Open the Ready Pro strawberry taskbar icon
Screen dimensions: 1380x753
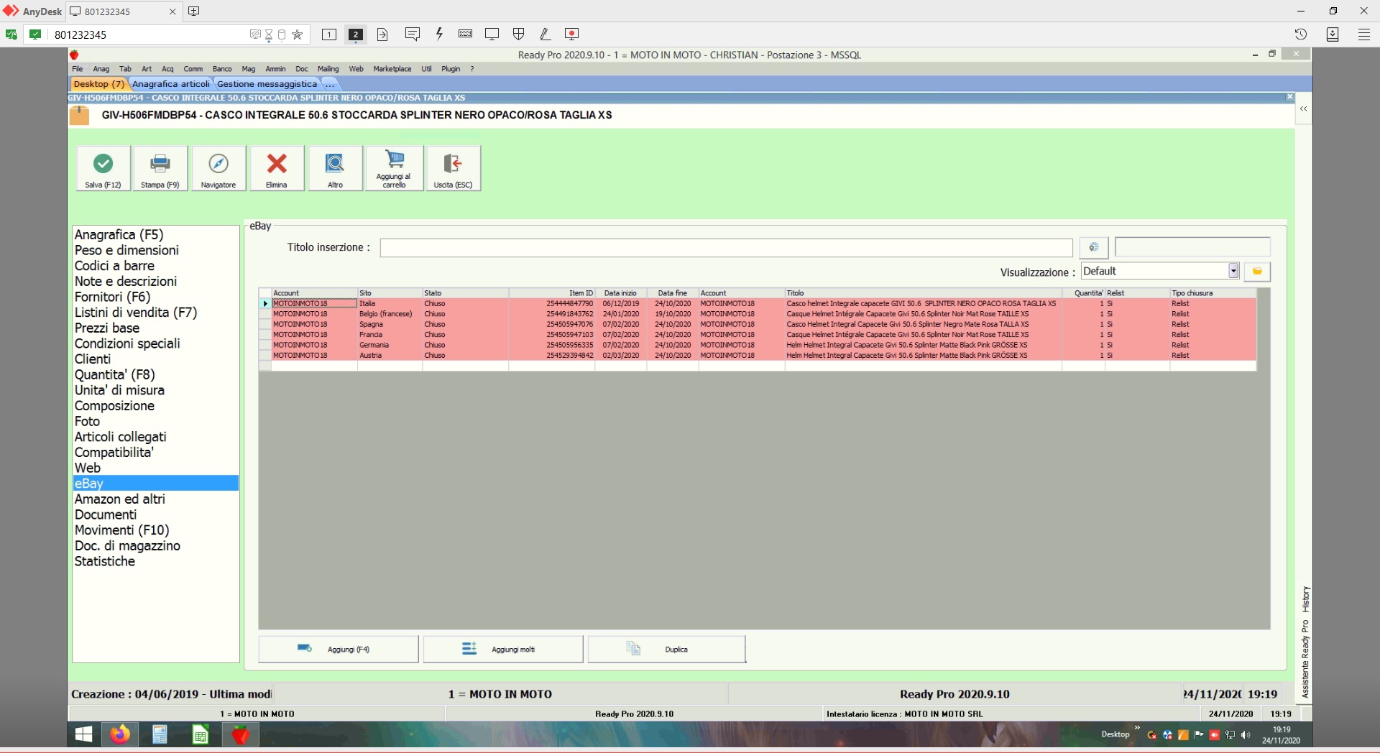[240, 734]
